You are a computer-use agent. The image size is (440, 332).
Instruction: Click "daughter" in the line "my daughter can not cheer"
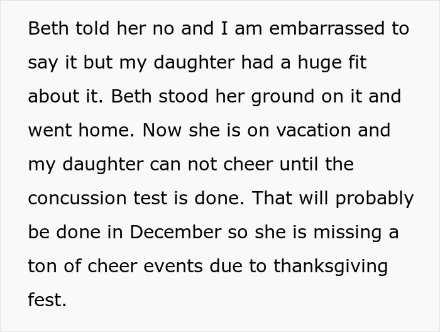click(x=103, y=165)
